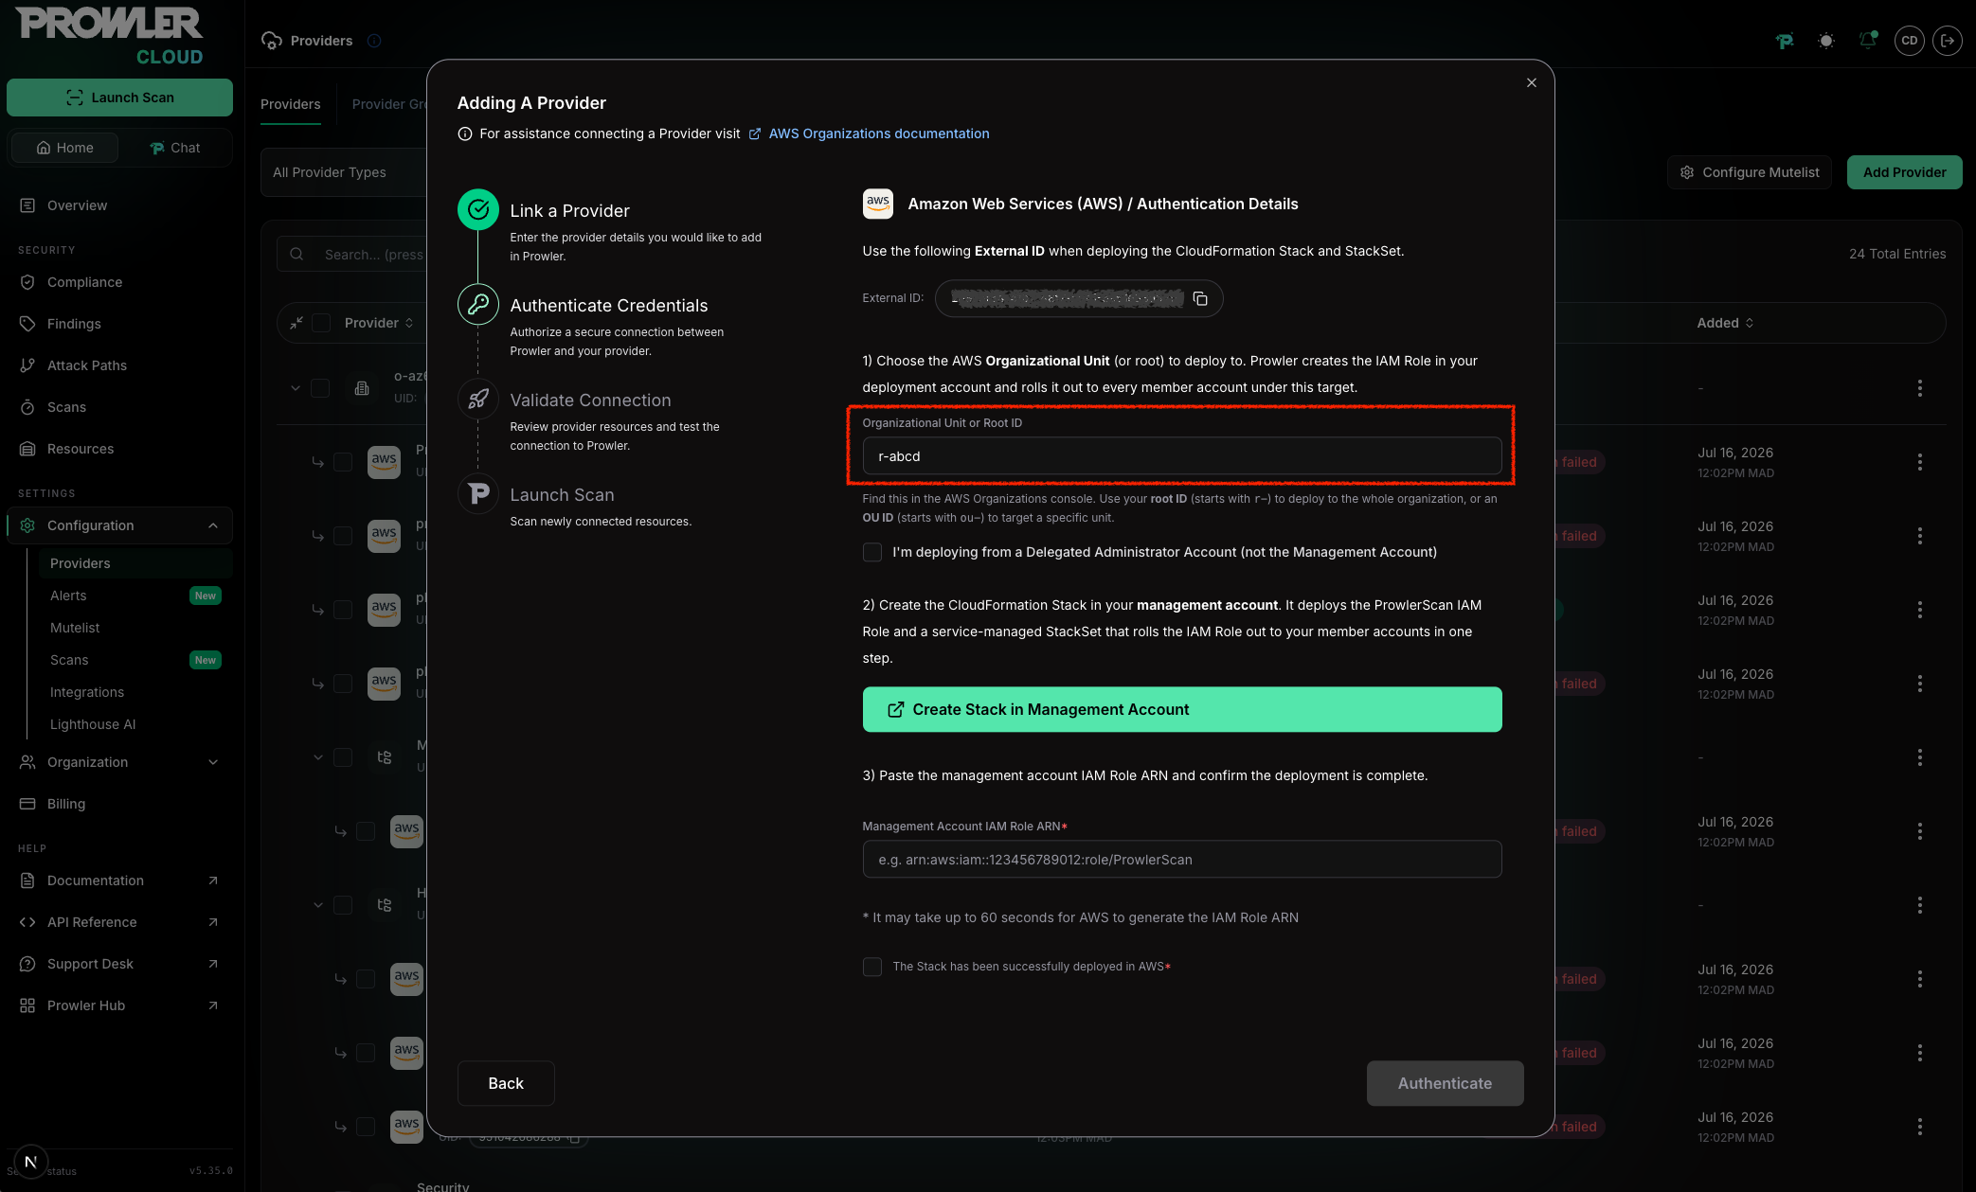Collapse the o-az organization row chevron
This screenshot has height=1192, width=1976.
tap(296, 388)
